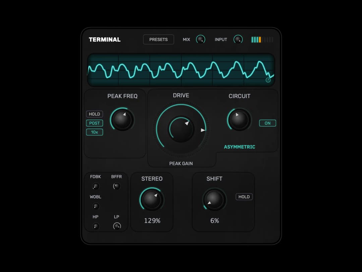
Task: Click the TERMINAL logo
Action: click(x=105, y=40)
